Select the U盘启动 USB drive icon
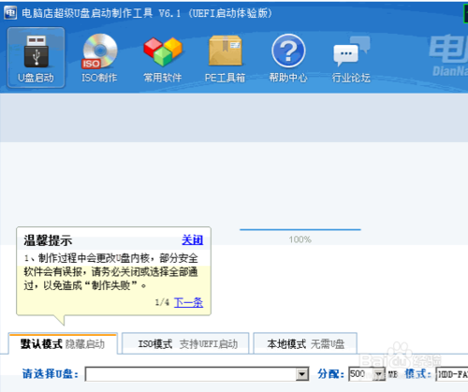468x392 pixels. (36, 57)
